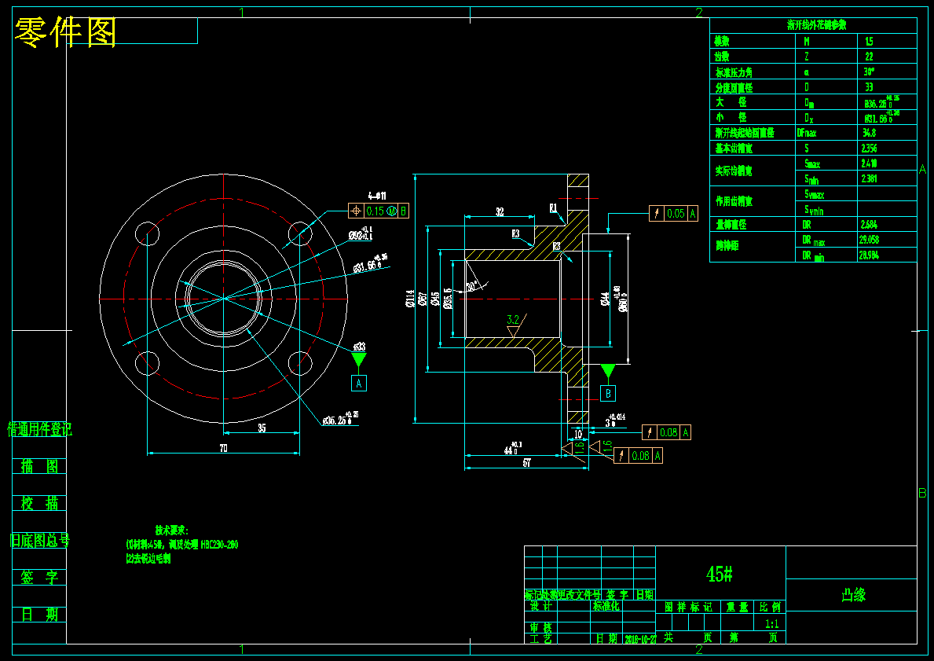
Task: Click the note '(2)去锐边毛刺'
Action: 148,559
